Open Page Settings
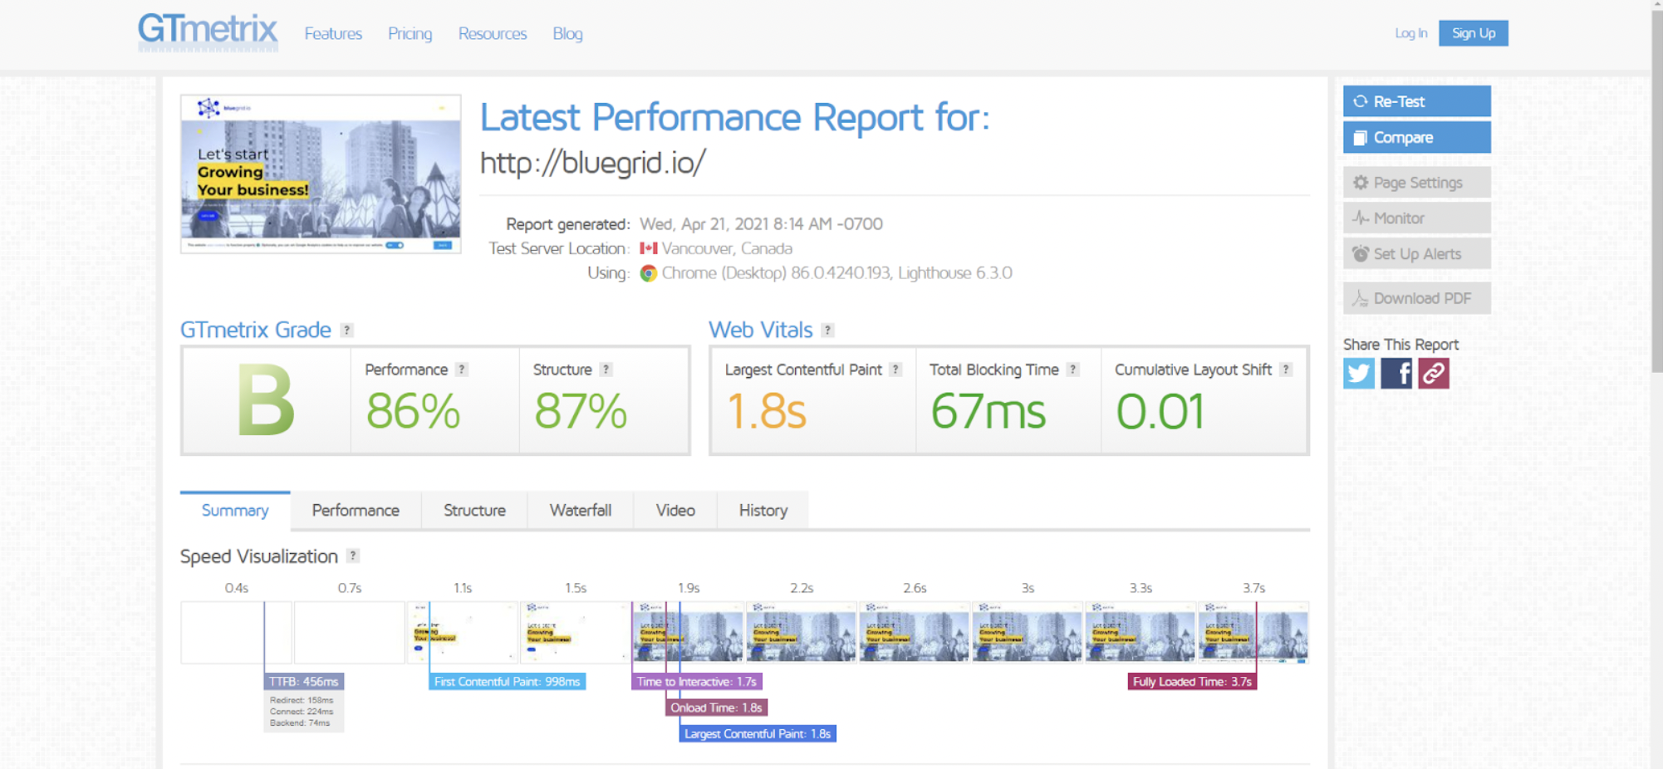 (1417, 183)
